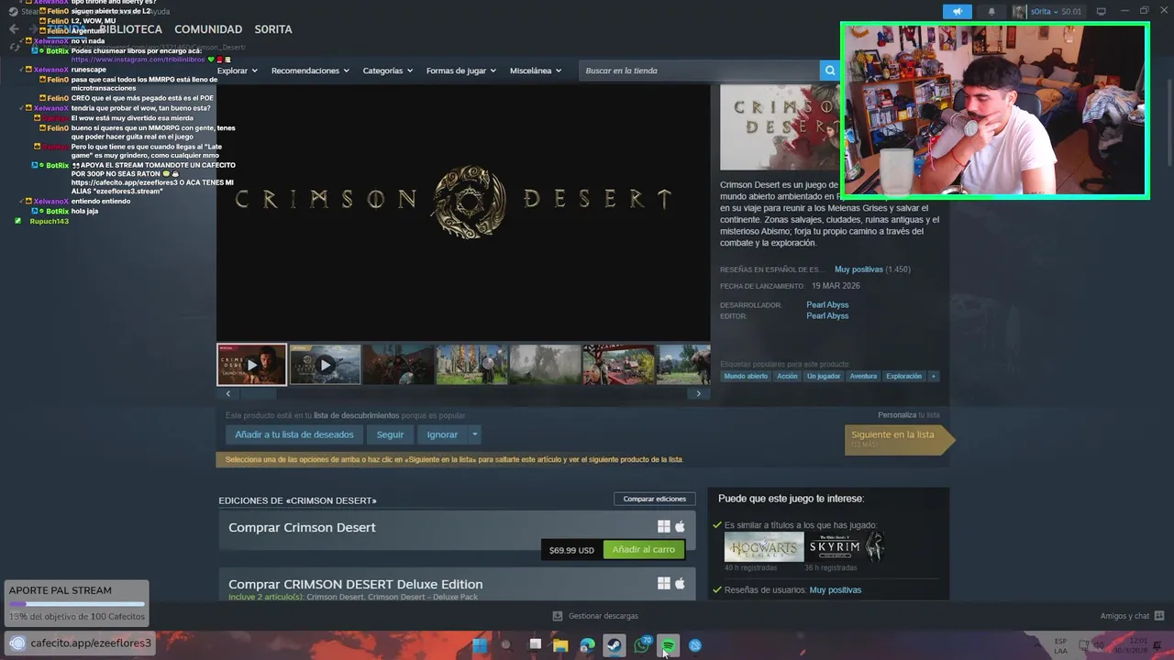Expand the Miscelánea menu
1174x660 pixels.
coord(535,71)
